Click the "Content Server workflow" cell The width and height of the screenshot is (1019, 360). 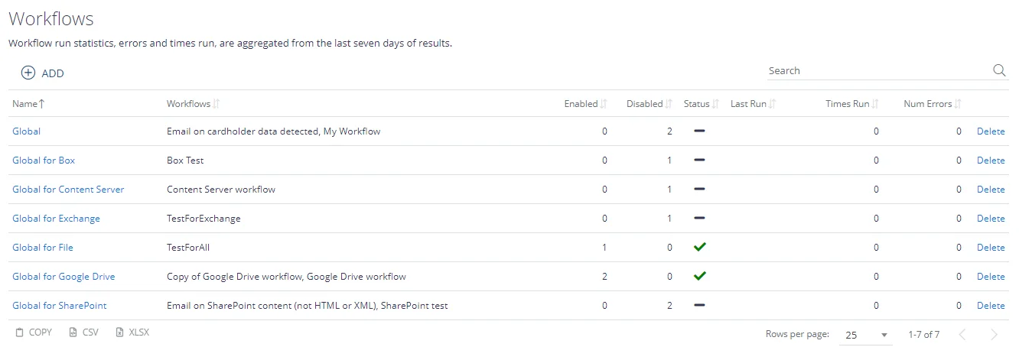tap(221, 190)
